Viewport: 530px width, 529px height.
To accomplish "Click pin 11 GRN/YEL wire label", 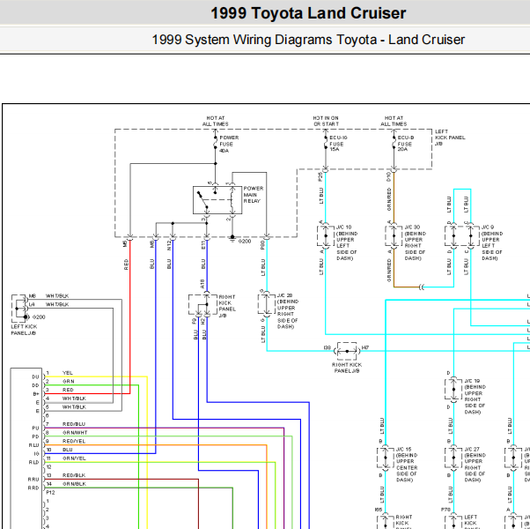I will click(x=74, y=458).
